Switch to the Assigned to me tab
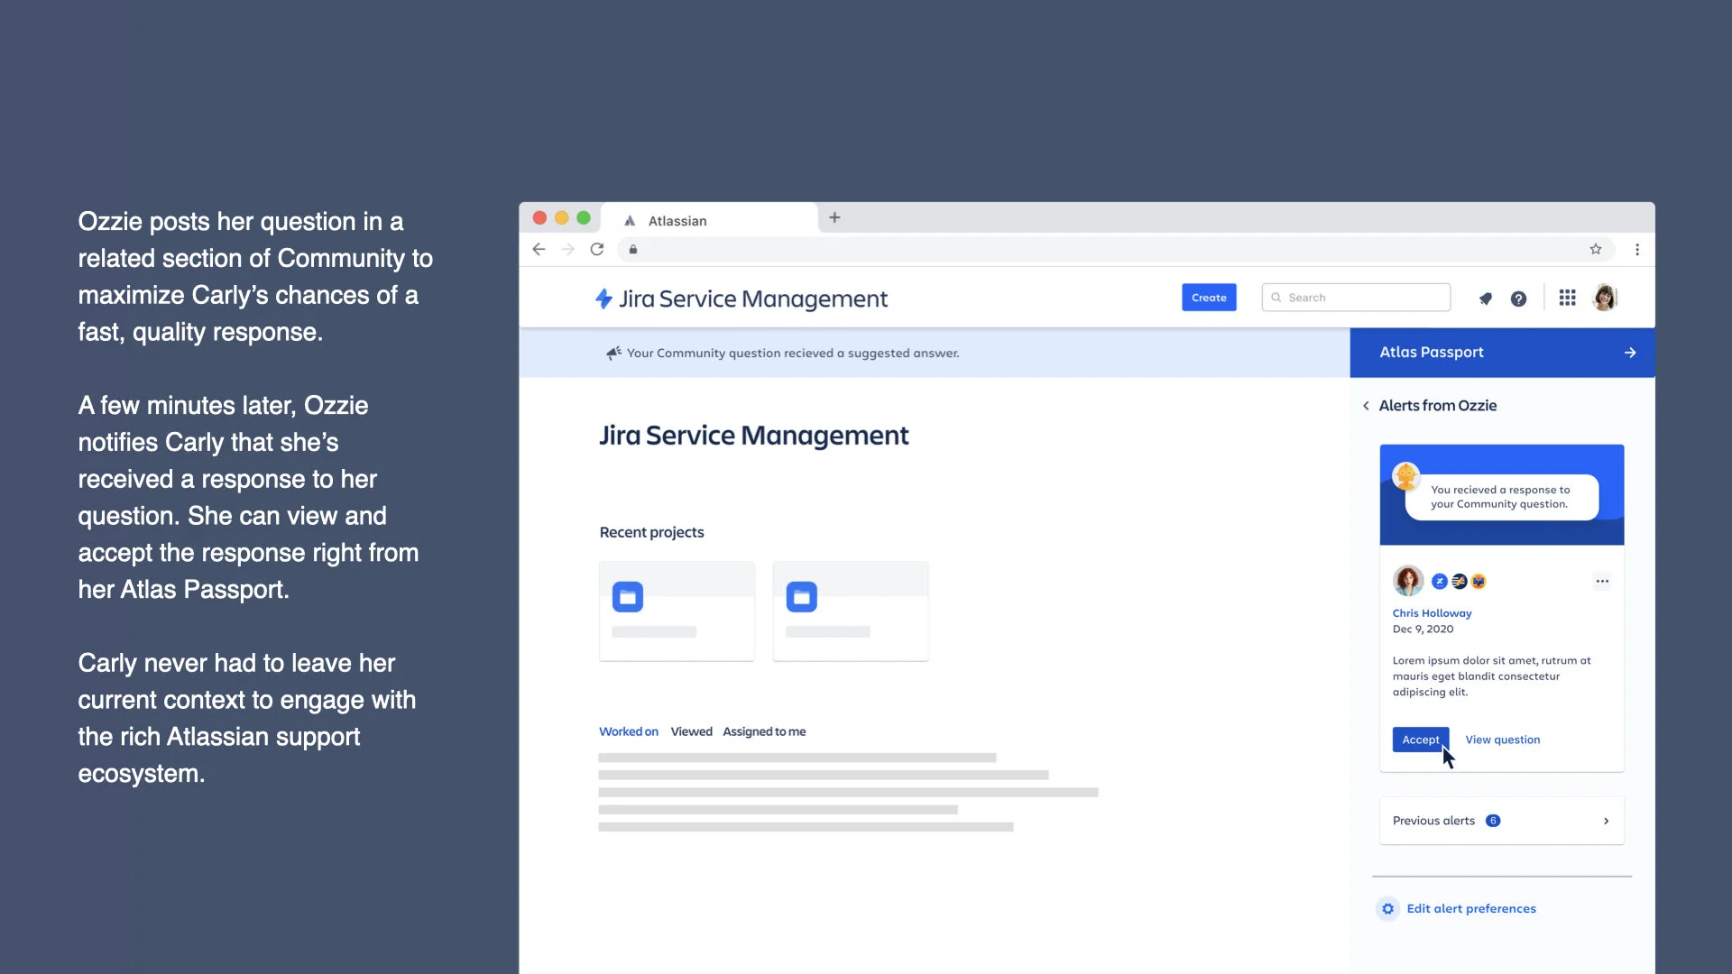Viewport: 1732px width, 974px height. (764, 731)
